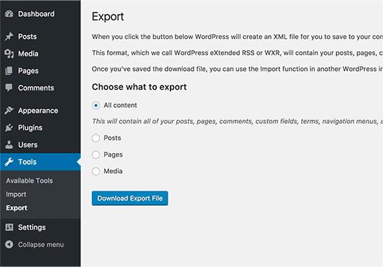
Task: Select the Posts export radio button
Action: click(96, 138)
